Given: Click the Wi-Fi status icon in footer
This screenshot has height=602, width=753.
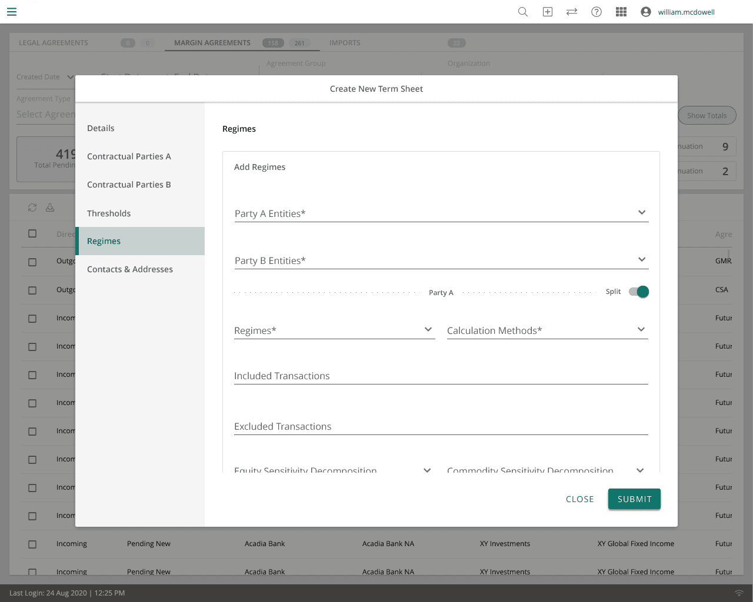Looking at the screenshot, I should click(739, 593).
